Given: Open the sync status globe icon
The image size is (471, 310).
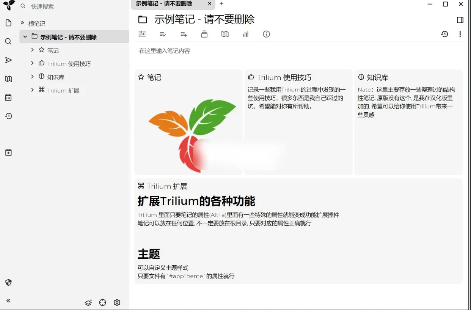Looking at the screenshot, I should click(102, 302).
